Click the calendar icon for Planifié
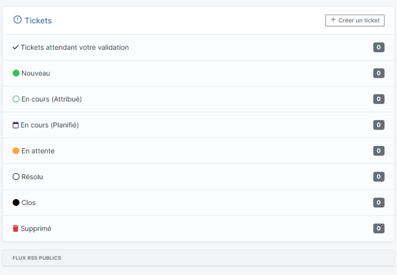This screenshot has height=275, width=397. (15, 125)
